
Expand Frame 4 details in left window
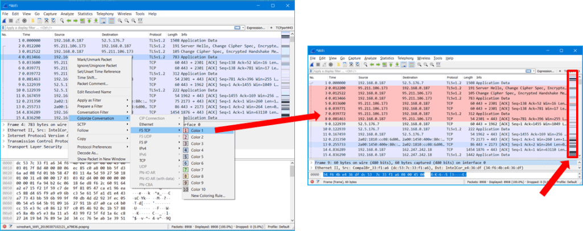point(4,125)
